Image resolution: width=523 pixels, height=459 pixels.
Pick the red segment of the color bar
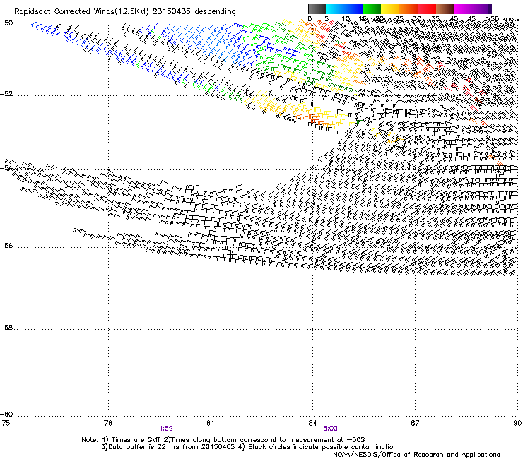(427, 8)
